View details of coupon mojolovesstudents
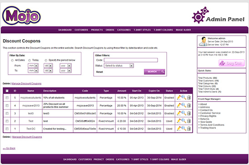Image resolution: width=249 pixels, height=165 pixels. pyautogui.click(x=184, y=98)
